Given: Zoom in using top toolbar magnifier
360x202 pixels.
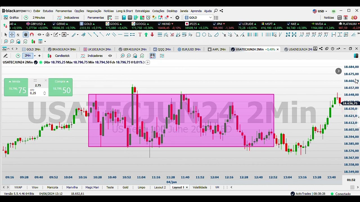Looking at the screenshot, I should click(x=6, y=42).
